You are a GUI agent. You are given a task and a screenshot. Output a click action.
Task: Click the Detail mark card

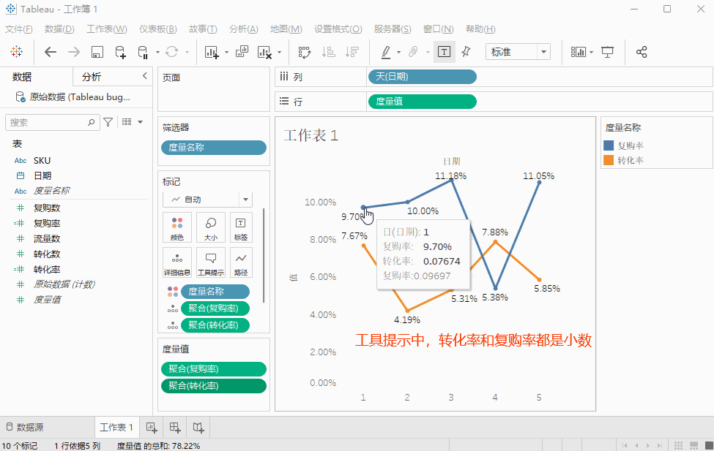(x=177, y=263)
